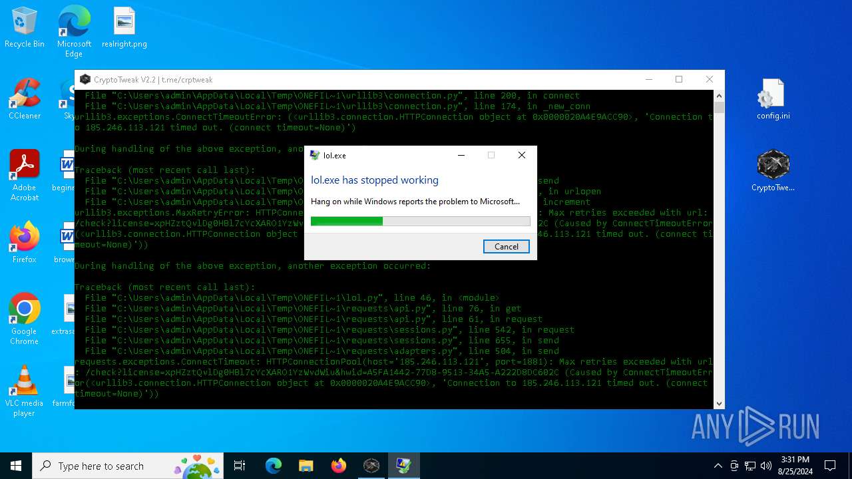Select the realright.png file icon
The image size is (852, 479).
click(124, 28)
